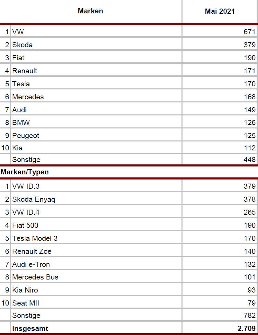Click the Skoda value 379 cell
258x335 pixels.
point(220,45)
